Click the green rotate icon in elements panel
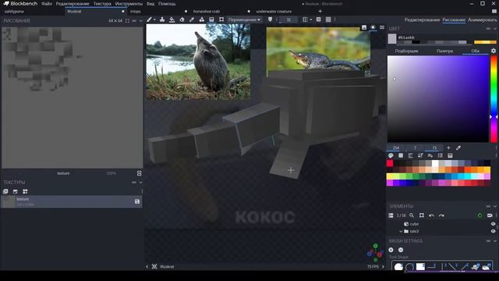The image size is (499, 281). tap(480, 215)
